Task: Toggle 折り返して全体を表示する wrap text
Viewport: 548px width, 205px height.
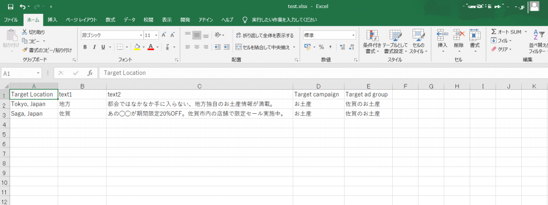Action: coord(265,36)
